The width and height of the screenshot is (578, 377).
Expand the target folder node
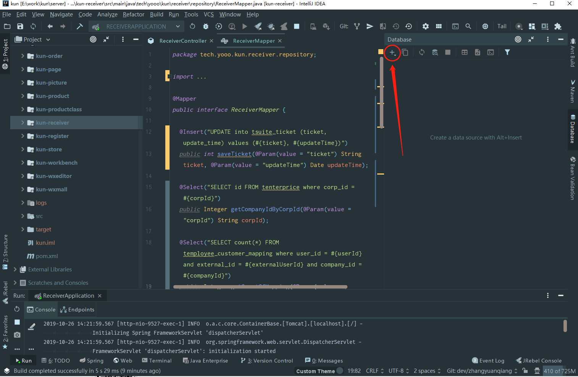[x=23, y=229]
